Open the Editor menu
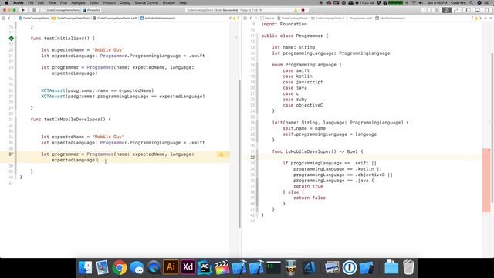 (x=94, y=2)
